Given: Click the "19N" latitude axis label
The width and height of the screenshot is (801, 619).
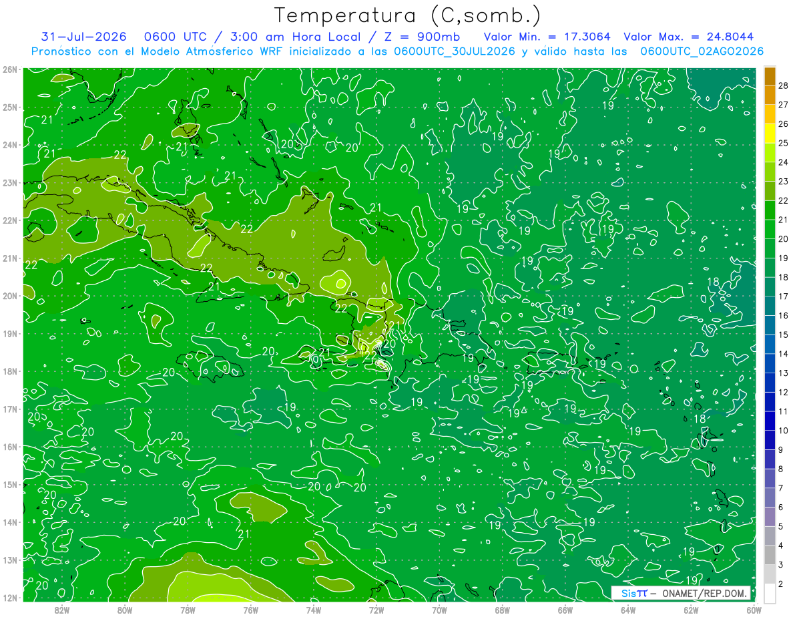Looking at the screenshot, I should point(9,333).
